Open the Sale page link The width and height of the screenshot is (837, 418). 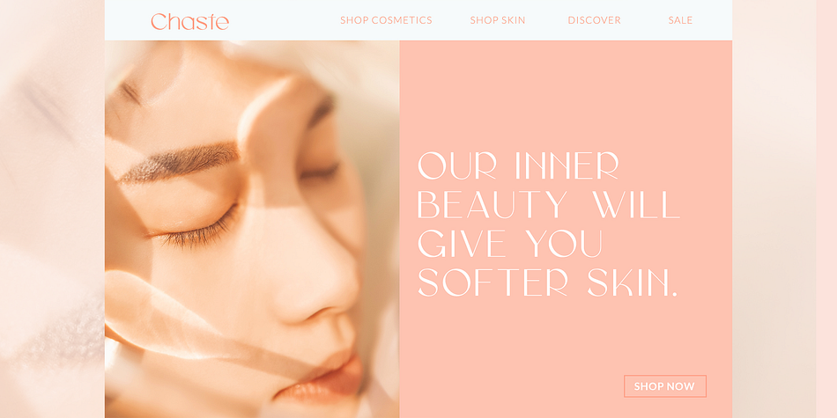coord(680,20)
